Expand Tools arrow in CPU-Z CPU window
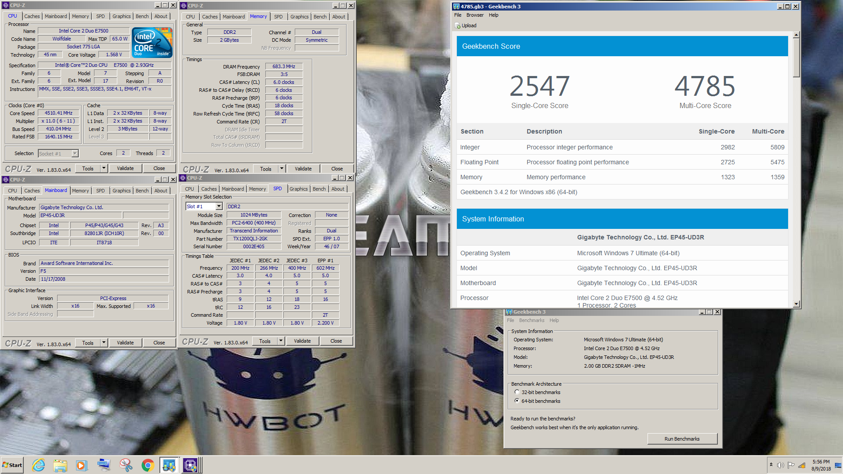843x474 pixels. click(104, 168)
